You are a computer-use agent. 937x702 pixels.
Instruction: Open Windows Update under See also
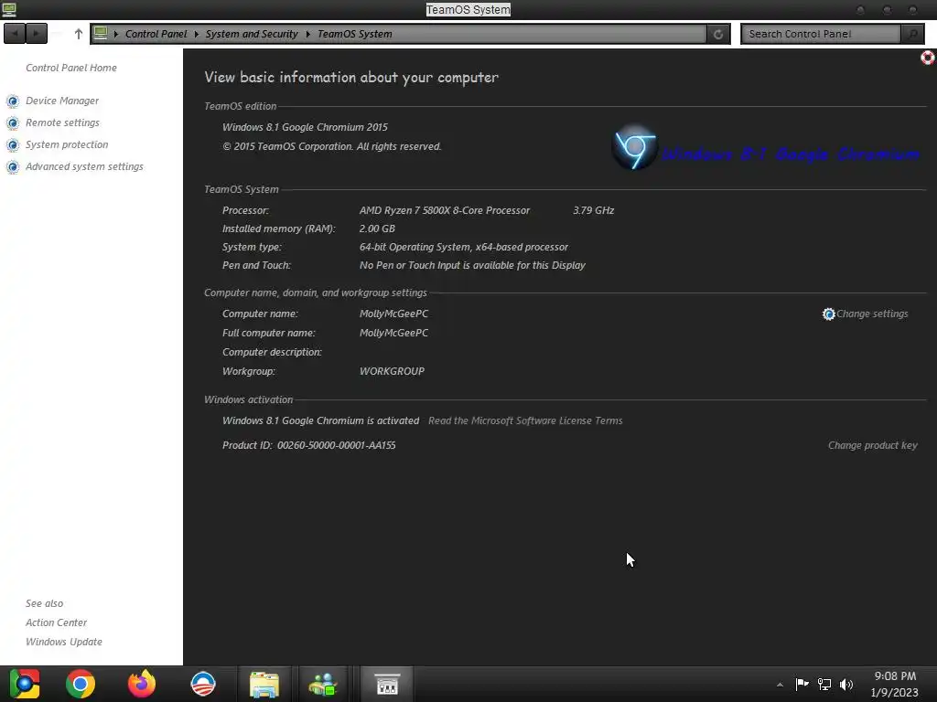click(64, 642)
